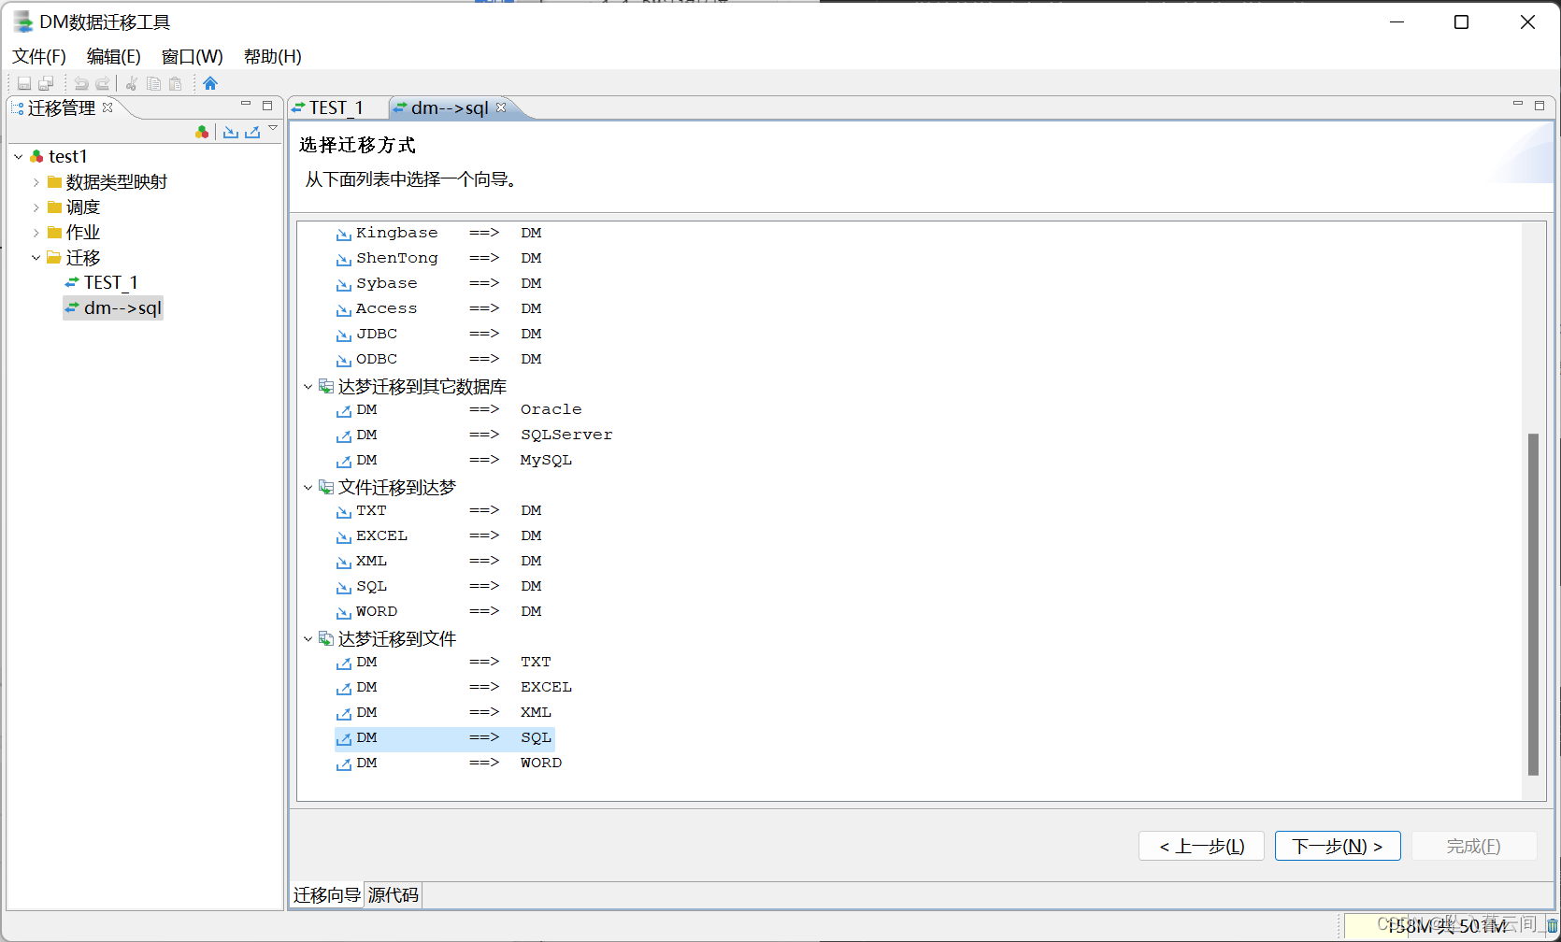Choose SQL ==> DM wizard

438,586
